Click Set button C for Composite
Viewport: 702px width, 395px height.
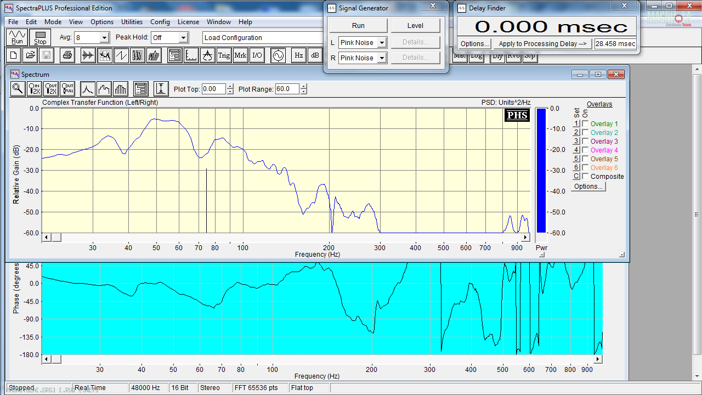576,177
